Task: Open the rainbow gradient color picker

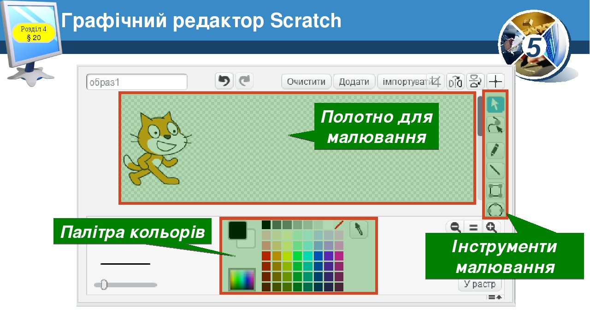Action: click(x=242, y=279)
